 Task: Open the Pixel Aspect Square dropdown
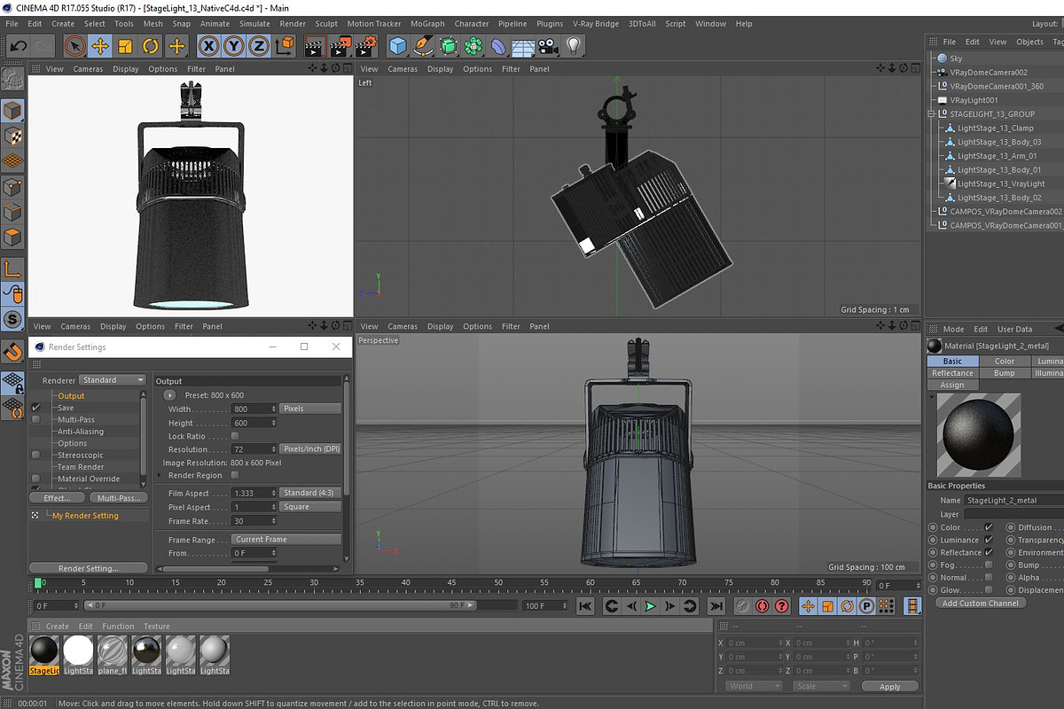(310, 507)
